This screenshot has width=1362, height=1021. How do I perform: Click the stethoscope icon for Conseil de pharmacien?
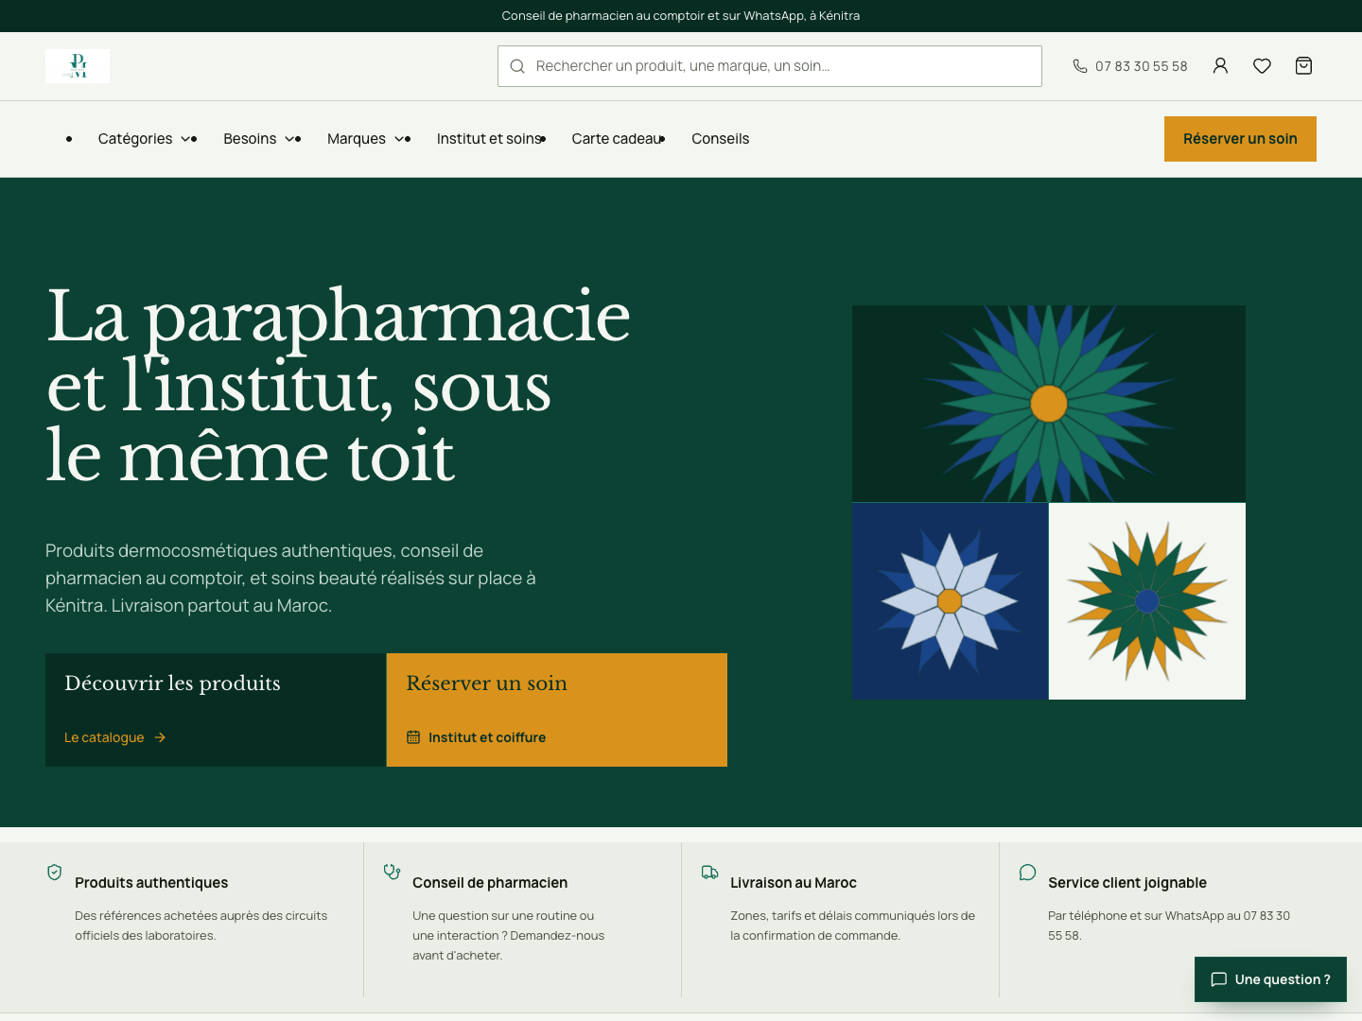392,872
